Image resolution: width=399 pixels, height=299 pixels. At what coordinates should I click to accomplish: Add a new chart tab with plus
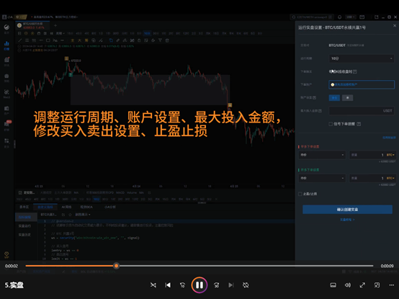[x=55, y=25]
